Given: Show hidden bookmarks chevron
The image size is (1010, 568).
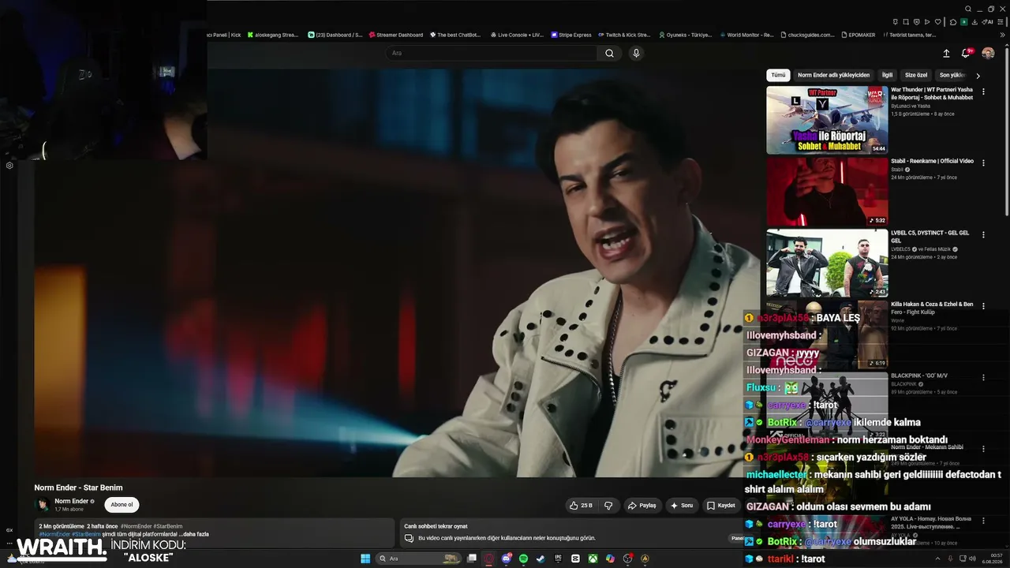Looking at the screenshot, I should pyautogui.click(x=1002, y=35).
